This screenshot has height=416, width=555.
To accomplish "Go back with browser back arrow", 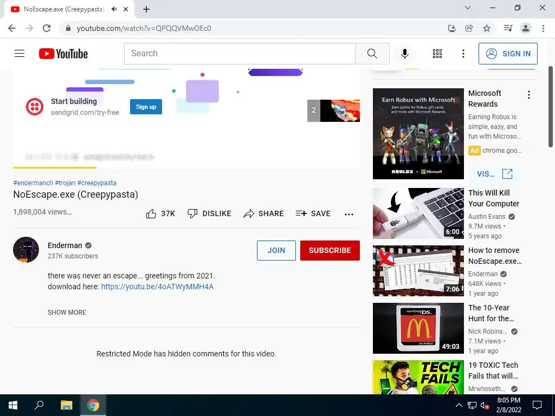I will click(12, 28).
